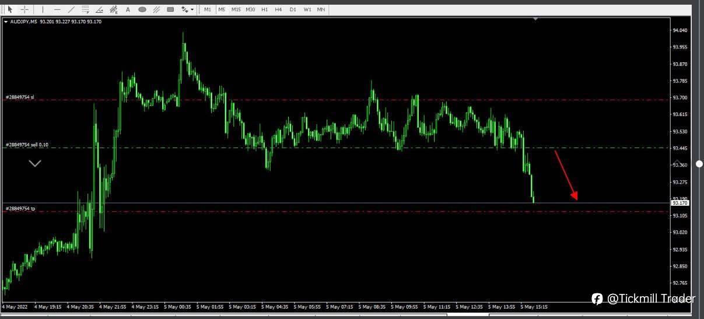Choose the horizontal line tool

pos(57,9)
